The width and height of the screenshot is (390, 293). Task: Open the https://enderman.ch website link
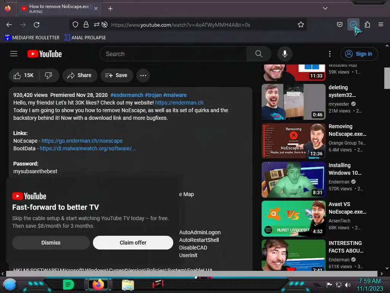[179, 103]
